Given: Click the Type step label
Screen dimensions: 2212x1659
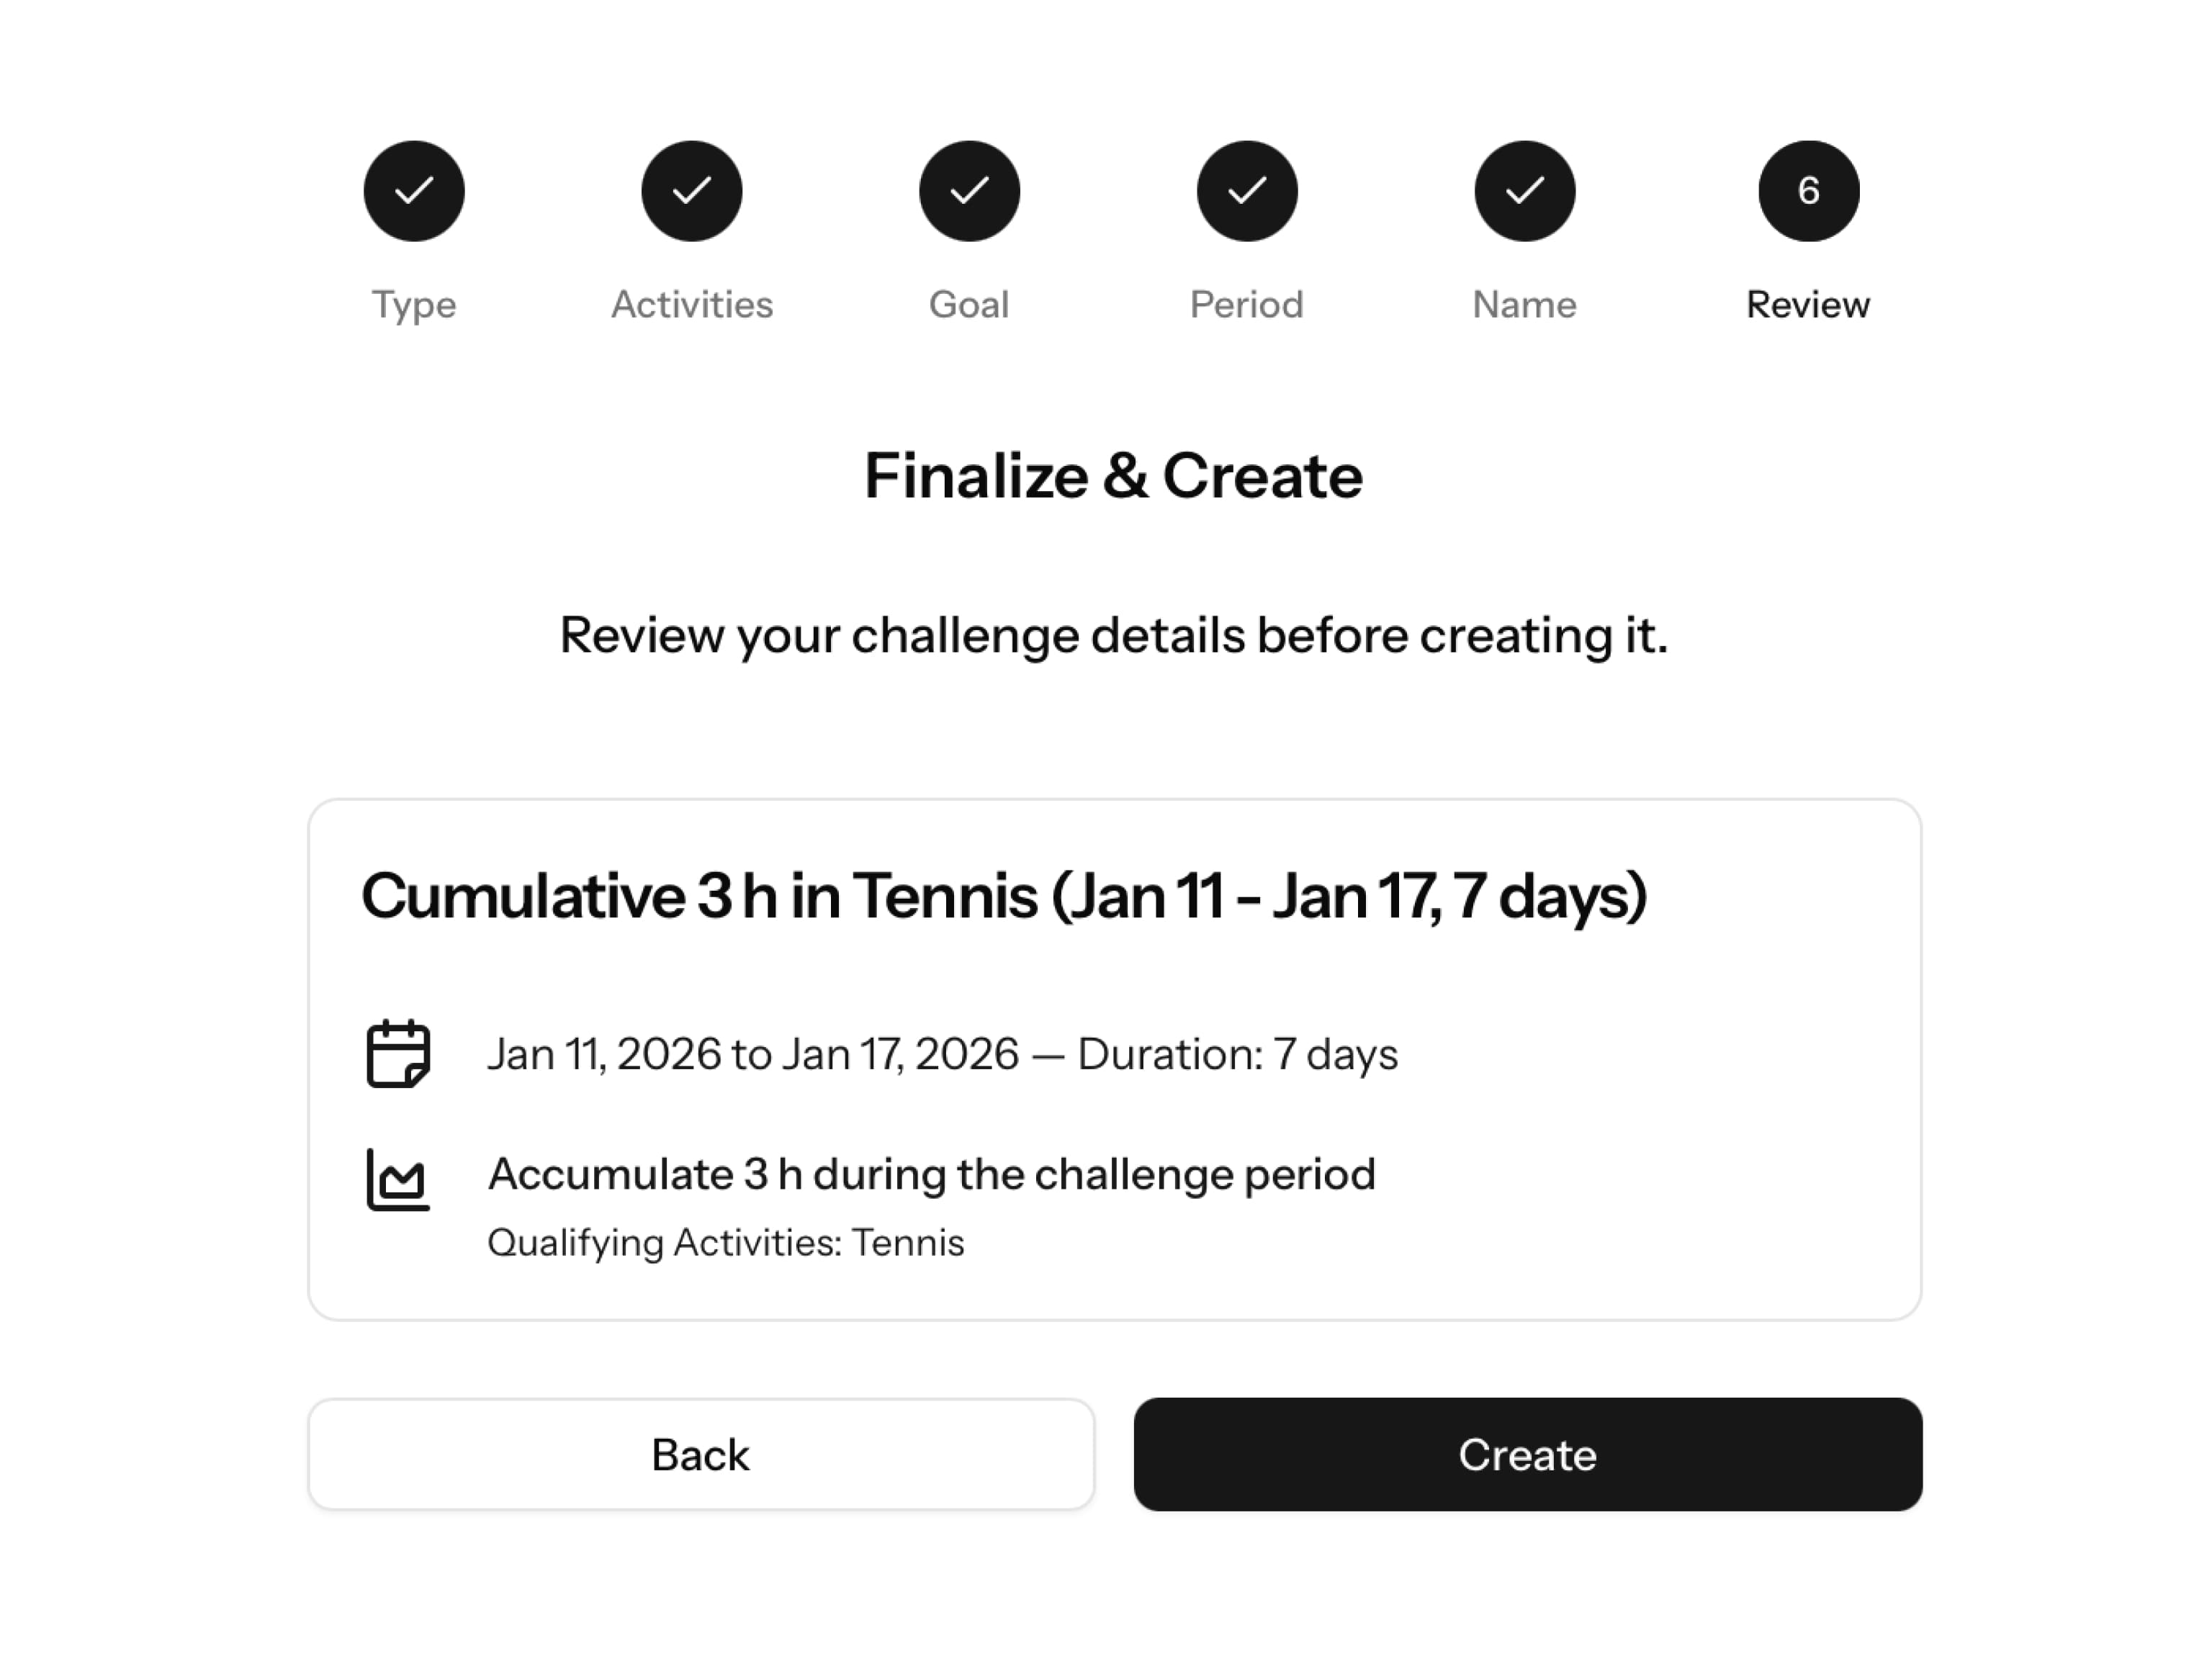Looking at the screenshot, I should tap(414, 305).
